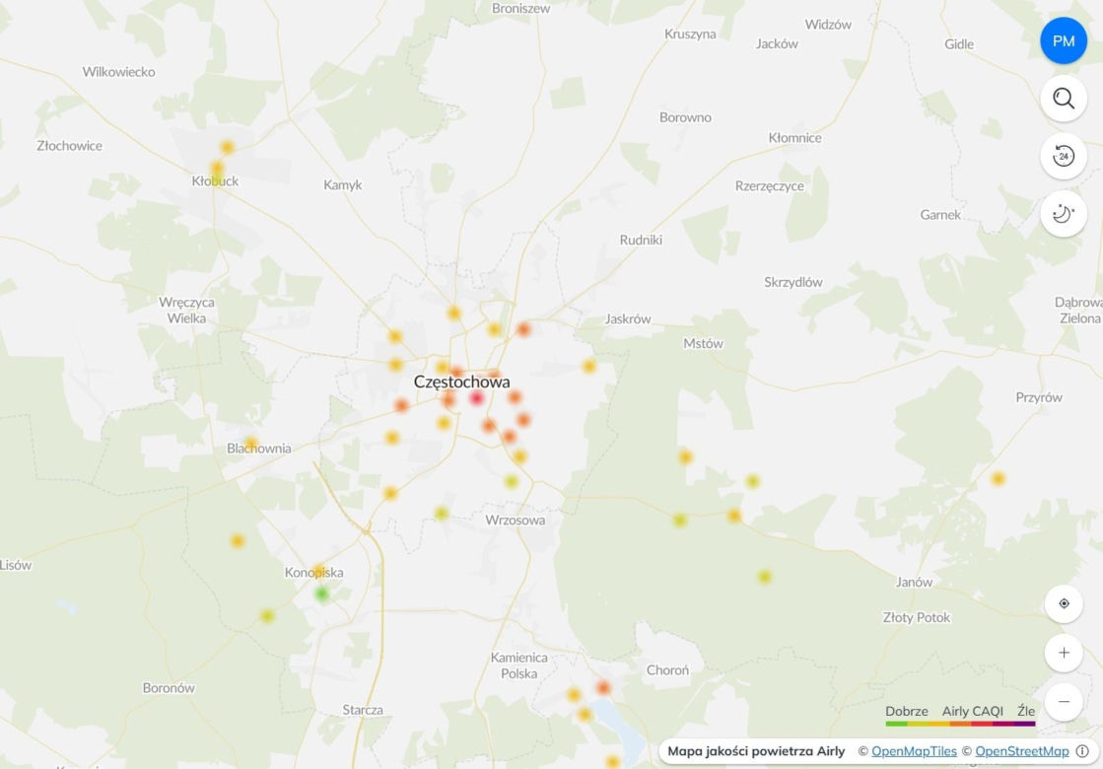Click the Częstochowa city label
The height and width of the screenshot is (769, 1103).
[461, 383]
